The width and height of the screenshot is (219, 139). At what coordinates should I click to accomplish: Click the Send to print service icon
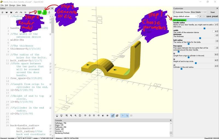(x=49, y=12)
